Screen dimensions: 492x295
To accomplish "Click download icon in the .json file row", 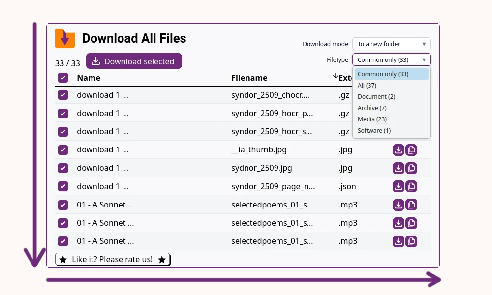I will [x=398, y=186].
